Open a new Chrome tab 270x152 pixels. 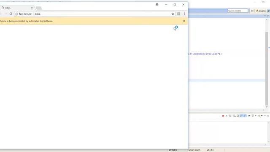coord(39,8)
